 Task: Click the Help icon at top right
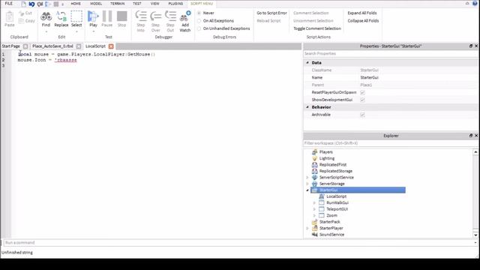[475, 3]
